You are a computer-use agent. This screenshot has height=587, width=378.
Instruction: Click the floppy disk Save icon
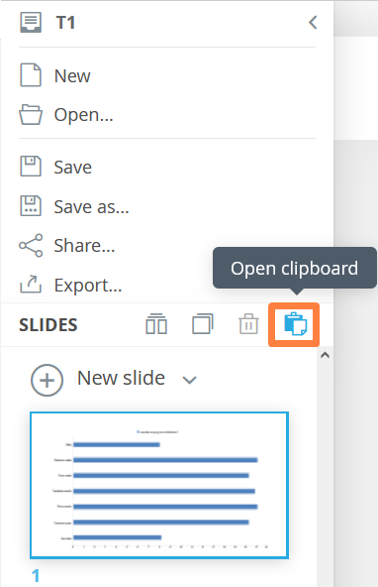point(31,167)
